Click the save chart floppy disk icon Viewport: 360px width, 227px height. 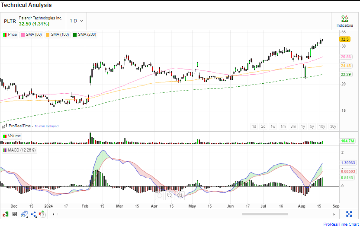click(x=15, y=214)
